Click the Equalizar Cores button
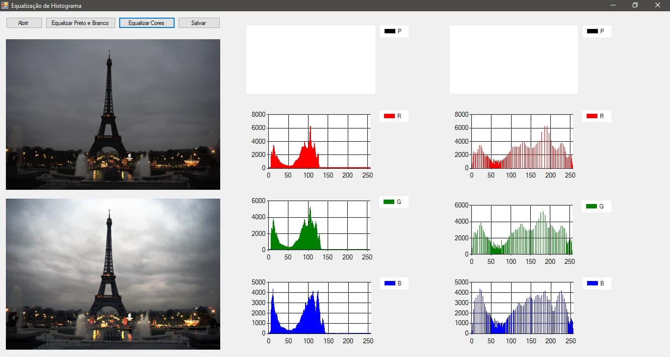This screenshot has height=357, width=670. point(147,23)
